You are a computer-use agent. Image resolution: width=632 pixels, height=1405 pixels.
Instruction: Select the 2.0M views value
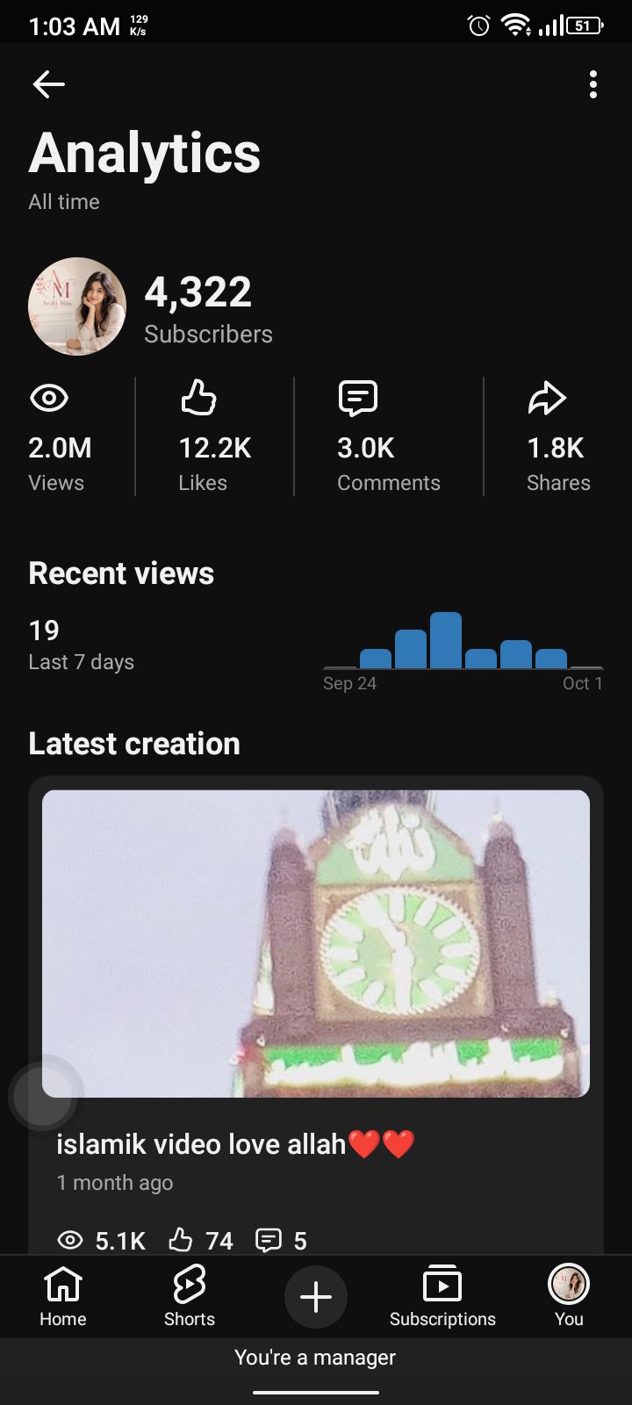click(x=60, y=448)
